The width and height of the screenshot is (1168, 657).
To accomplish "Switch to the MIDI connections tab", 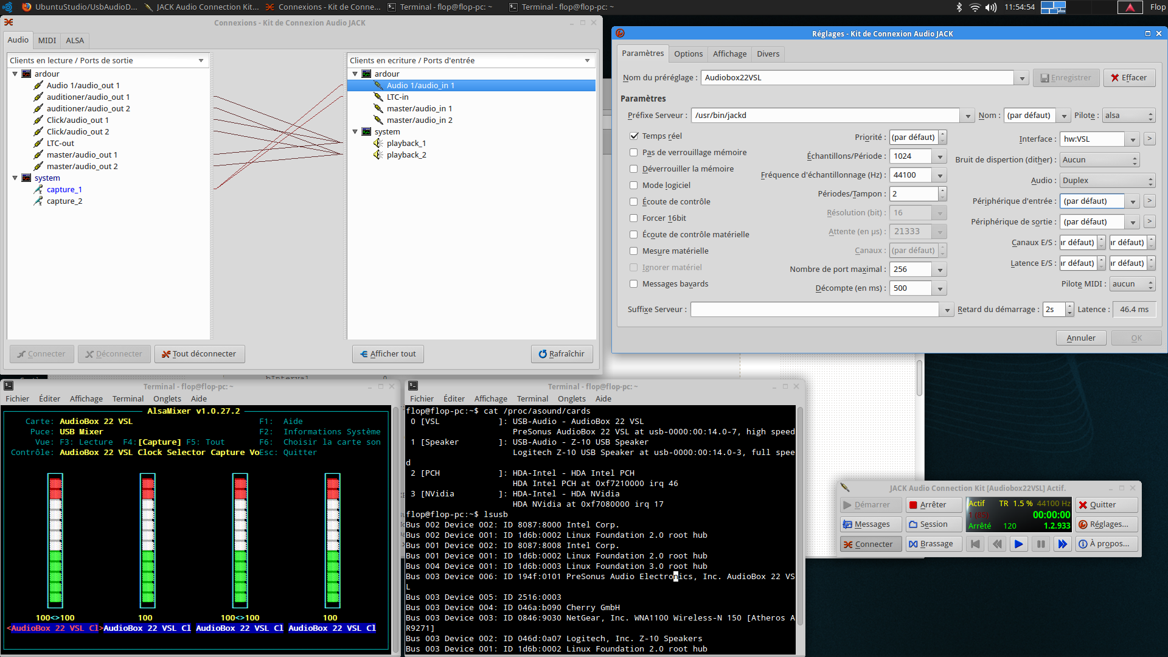I will [x=47, y=41].
